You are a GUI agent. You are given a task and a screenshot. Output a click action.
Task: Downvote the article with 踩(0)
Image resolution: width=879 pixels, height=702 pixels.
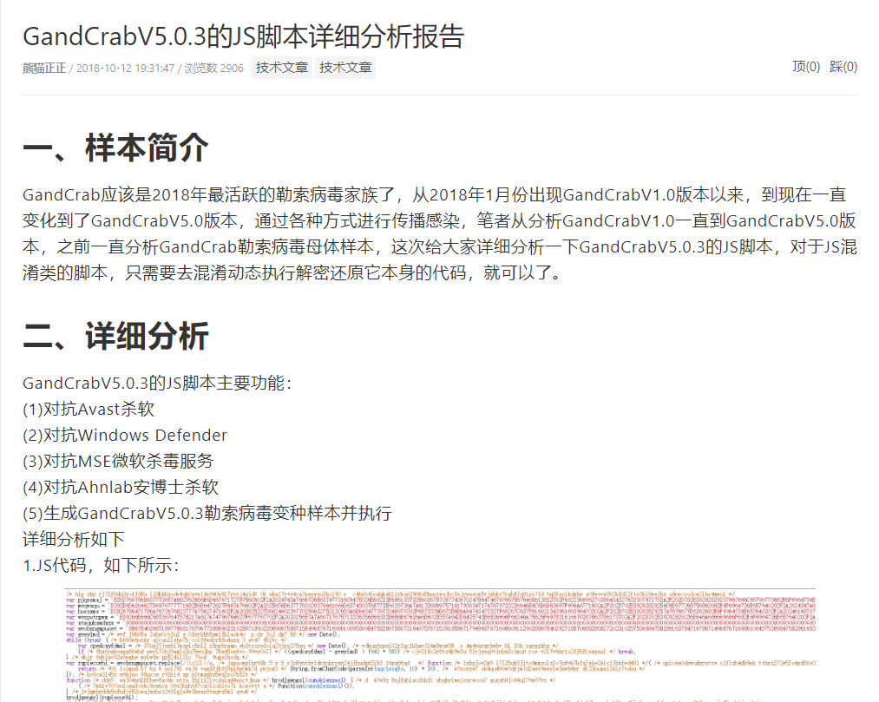pos(843,67)
